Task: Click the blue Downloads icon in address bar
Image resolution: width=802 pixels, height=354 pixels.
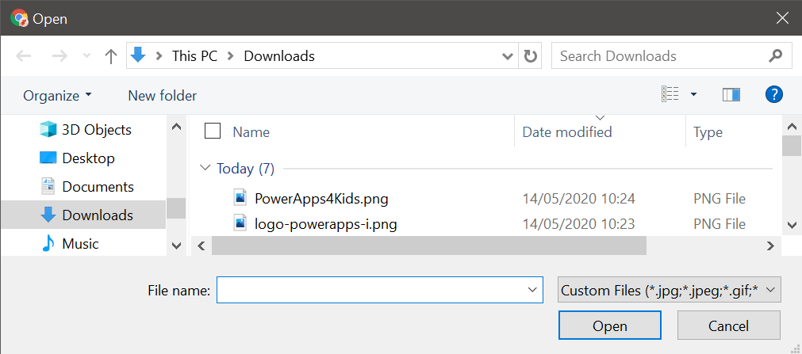Action: point(139,55)
